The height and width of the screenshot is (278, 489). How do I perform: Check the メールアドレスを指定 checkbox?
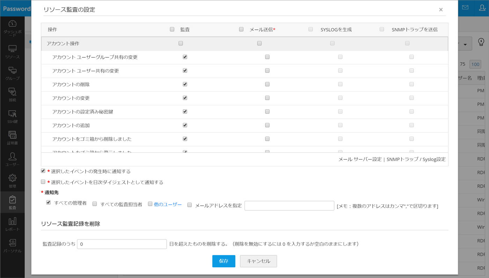point(189,205)
